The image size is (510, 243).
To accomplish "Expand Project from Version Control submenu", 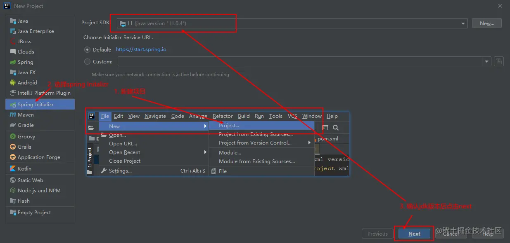I will coord(261,143).
